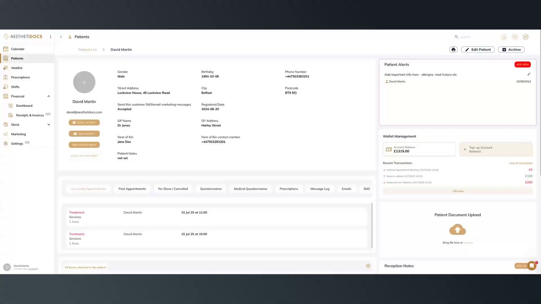Viewport: 541px width, 304px height.
Task: Click the upload cloud icon
Action: coord(457,230)
